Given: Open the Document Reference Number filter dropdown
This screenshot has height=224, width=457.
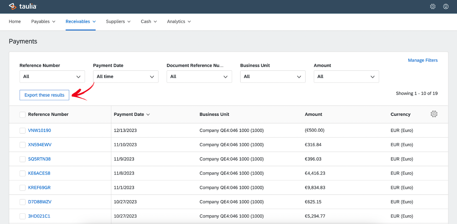Looking at the screenshot, I should [199, 76].
